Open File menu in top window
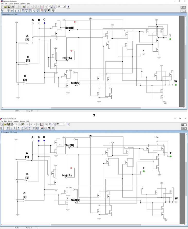Viewport: 188px width, 229px height. tap(2, 4)
